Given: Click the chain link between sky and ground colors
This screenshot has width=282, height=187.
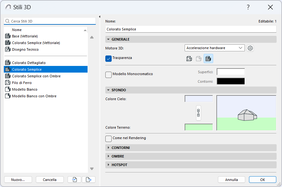Looking at the screenshot, I should (199, 113).
